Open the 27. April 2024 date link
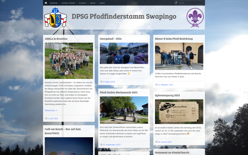 pyautogui.click(x=109, y=82)
